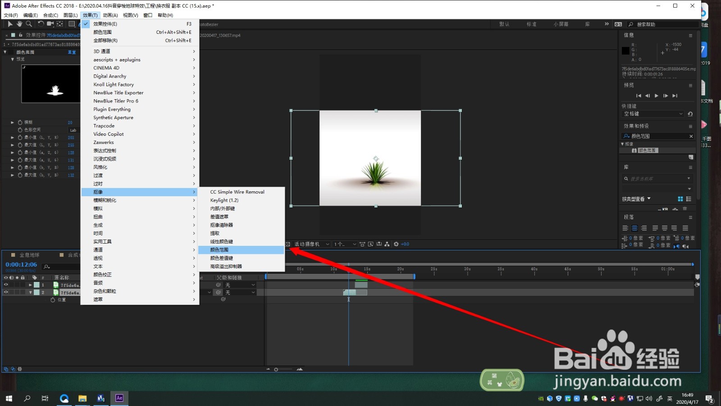
Task: Expand the 模糊 property
Action: point(13,122)
